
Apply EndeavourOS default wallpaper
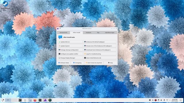(x=100, y=42)
